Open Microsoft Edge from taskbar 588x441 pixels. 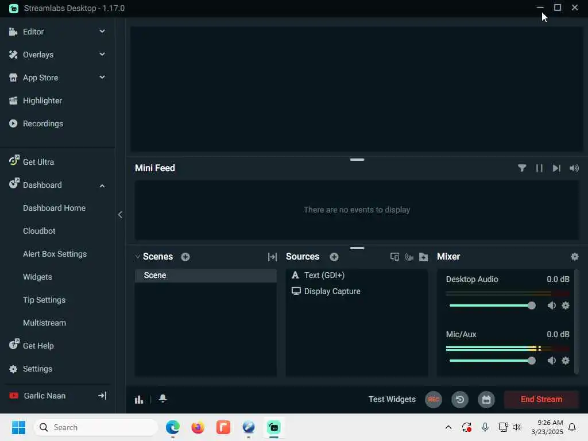tap(172, 427)
